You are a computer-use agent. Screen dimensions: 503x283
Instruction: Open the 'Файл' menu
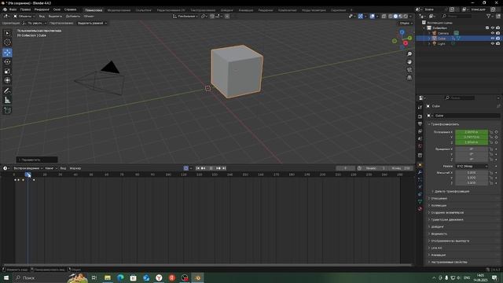pyautogui.click(x=13, y=9)
